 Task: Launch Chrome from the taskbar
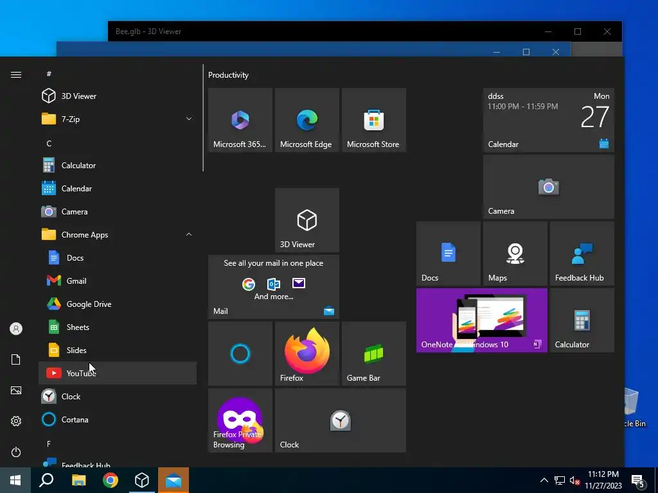pos(111,480)
